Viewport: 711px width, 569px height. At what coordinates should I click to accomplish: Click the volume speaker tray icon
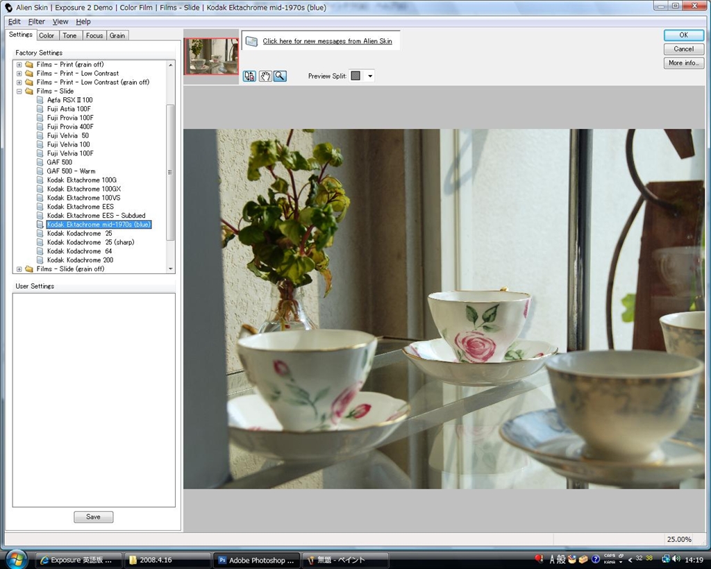click(x=676, y=559)
